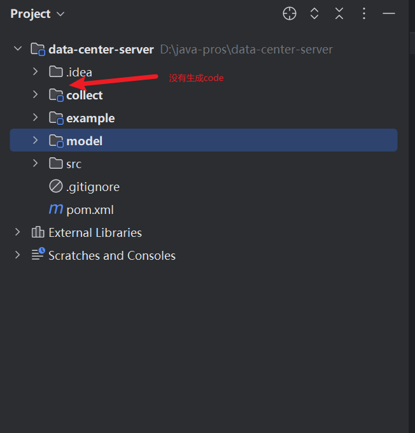This screenshot has height=433, width=415.
Task: Click the External Libraries bar icon
Action: 38,232
